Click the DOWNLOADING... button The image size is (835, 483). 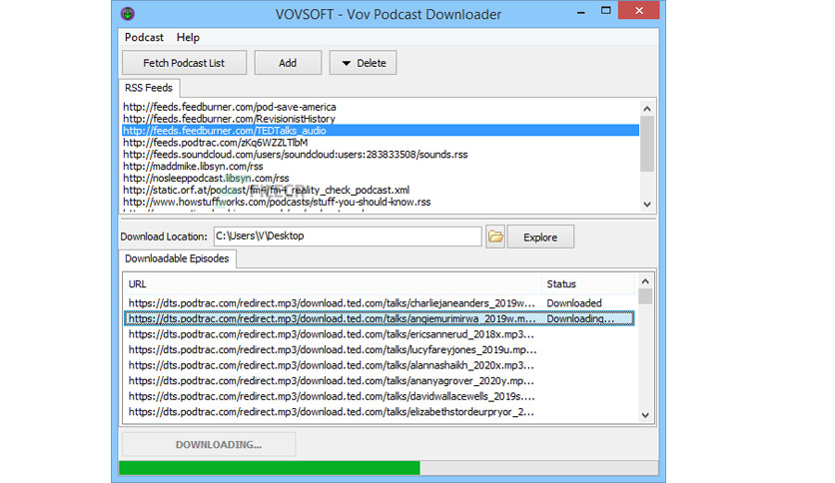pos(209,444)
